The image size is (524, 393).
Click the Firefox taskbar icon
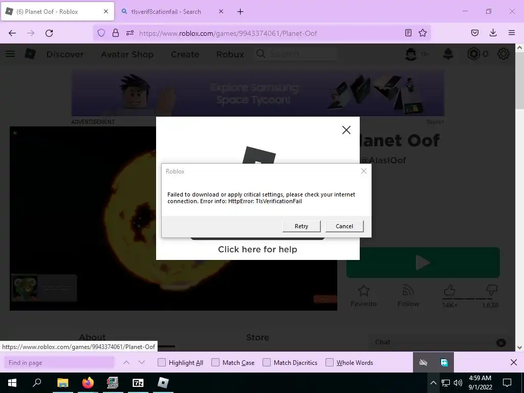tap(88, 383)
